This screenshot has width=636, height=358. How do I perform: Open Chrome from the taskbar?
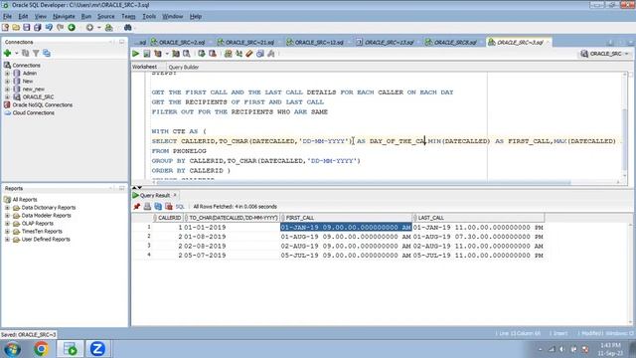tap(41, 349)
